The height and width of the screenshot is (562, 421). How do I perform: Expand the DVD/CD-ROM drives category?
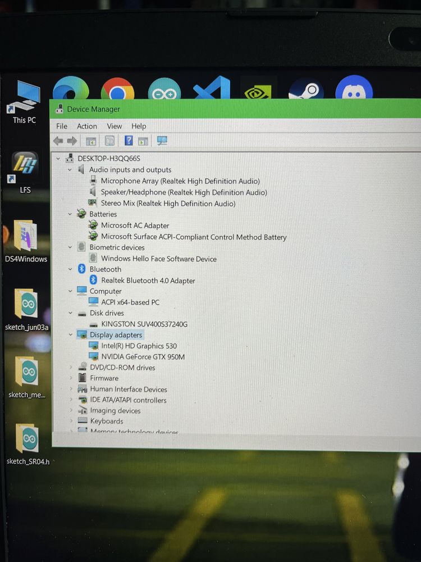(71, 368)
